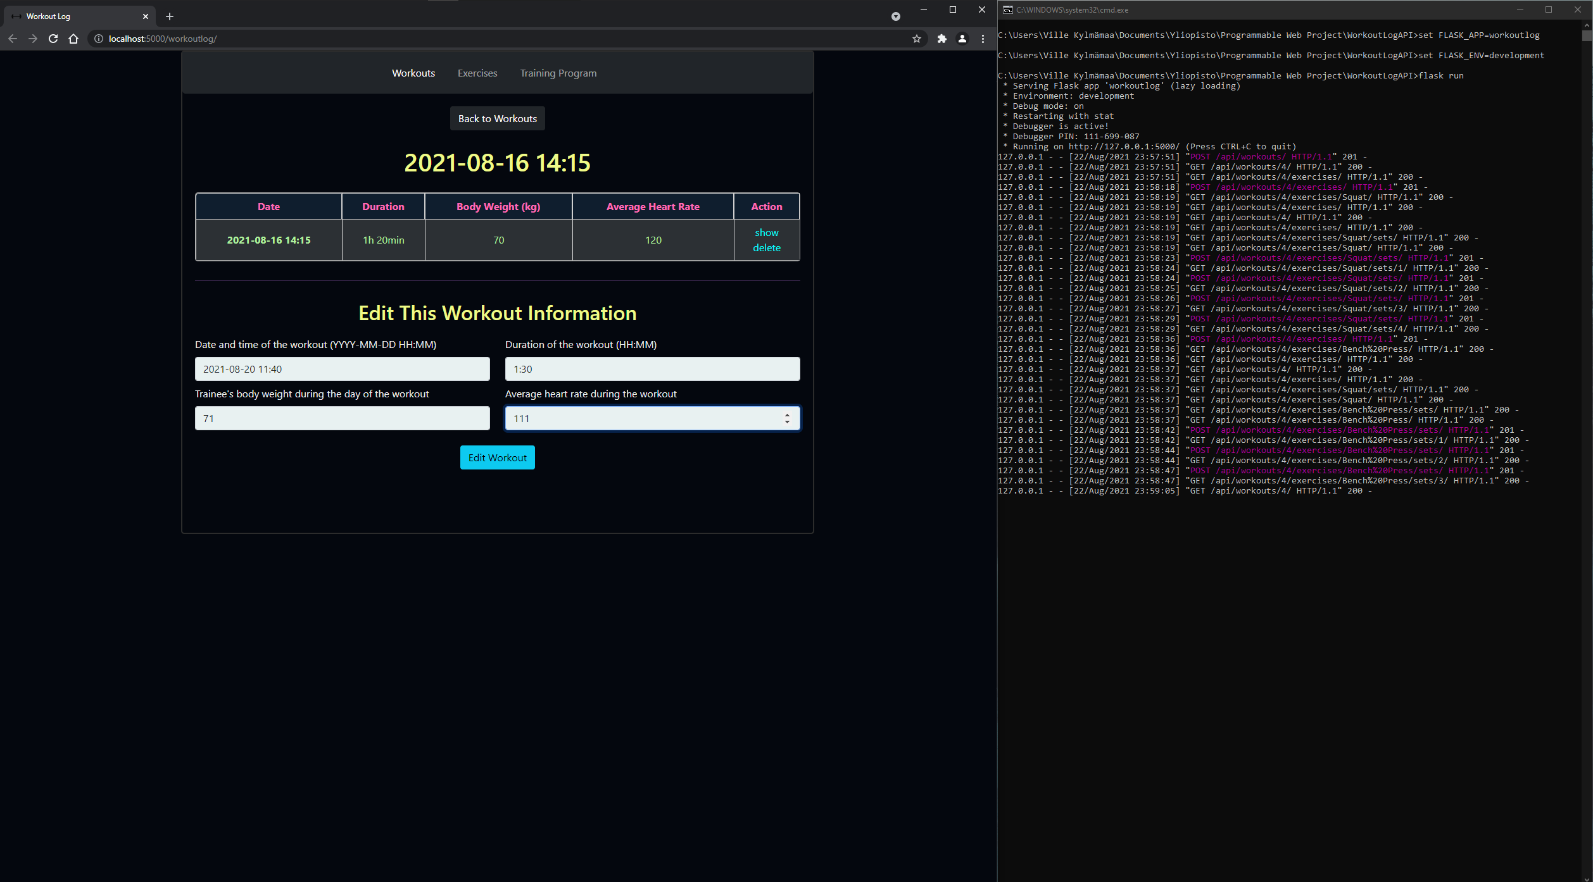Select the date and time input field
This screenshot has height=882, width=1593.
341,370
